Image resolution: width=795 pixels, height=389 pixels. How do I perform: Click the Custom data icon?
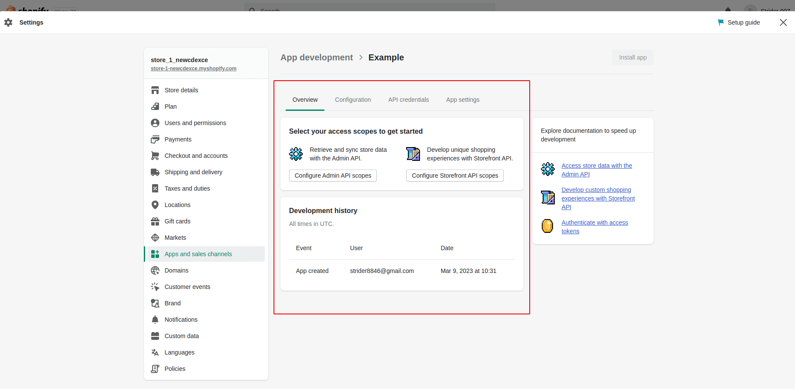[x=155, y=336]
